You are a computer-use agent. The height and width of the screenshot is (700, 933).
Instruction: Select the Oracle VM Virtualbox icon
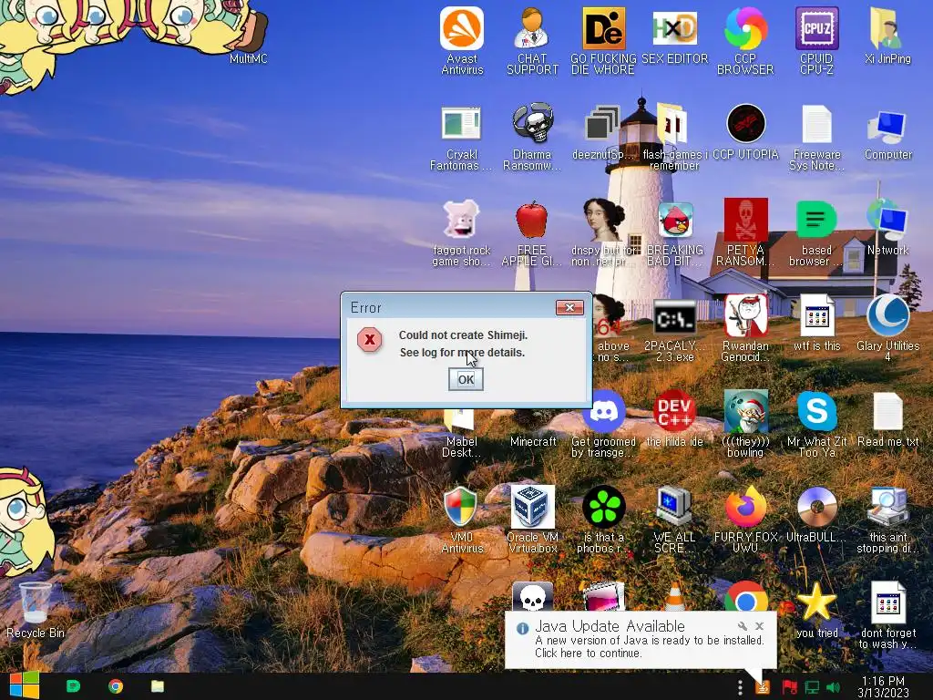click(x=532, y=520)
